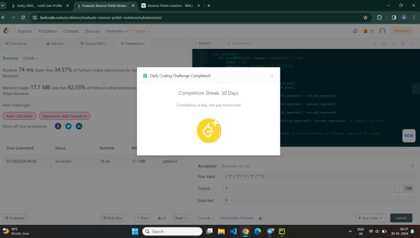Click the curly braces format icon
This screenshot has width=420, height=238.
(384, 44)
